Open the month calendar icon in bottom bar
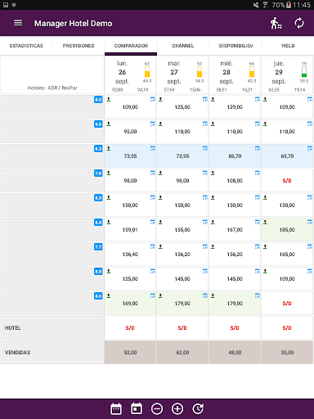Viewport: 314px width, 419px height. (116, 408)
